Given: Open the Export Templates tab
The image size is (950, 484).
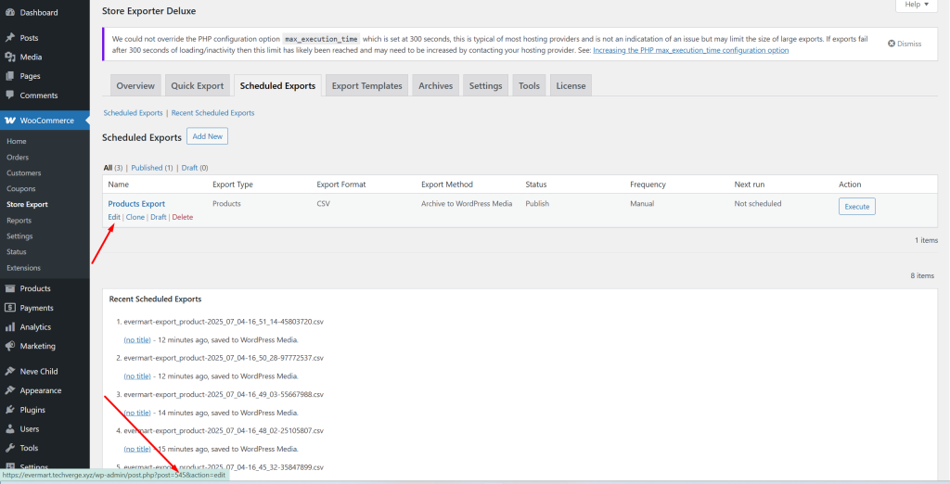Looking at the screenshot, I should pos(367,85).
